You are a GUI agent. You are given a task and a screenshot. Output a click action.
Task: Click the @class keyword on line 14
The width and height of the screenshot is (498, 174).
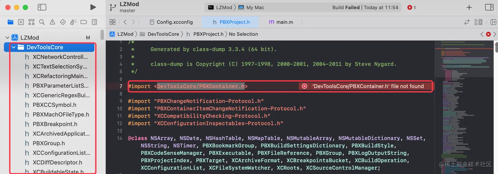coord(138,138)
